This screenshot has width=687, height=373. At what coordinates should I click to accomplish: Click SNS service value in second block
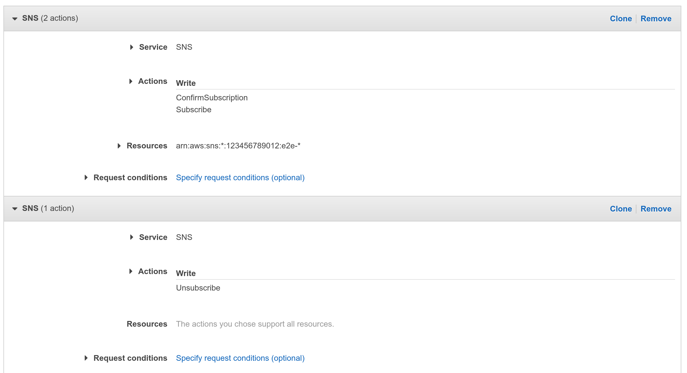(x=184, y=237)
